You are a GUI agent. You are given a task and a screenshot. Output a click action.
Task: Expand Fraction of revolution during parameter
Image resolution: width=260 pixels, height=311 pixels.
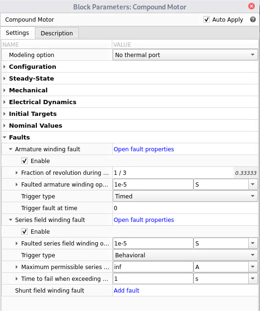17,173
